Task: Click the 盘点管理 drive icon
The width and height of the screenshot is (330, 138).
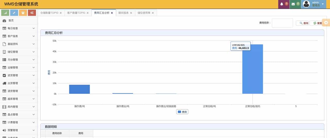Action: pos(4,115)
